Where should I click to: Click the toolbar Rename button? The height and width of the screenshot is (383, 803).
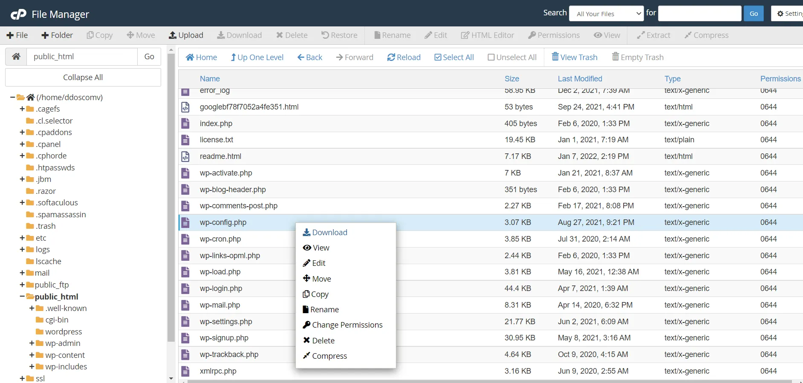tap(393, 35)
